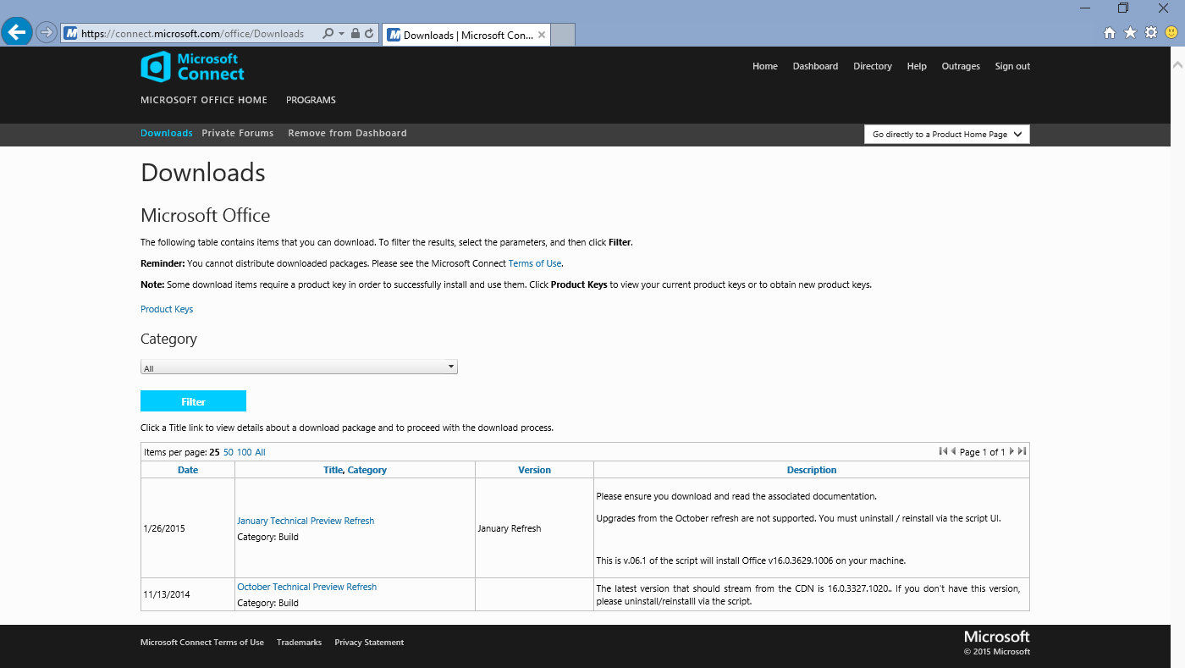Show 50 items per page
Image resolution: width=1185 pixels, height=668 pixels.
click(229, 452)
